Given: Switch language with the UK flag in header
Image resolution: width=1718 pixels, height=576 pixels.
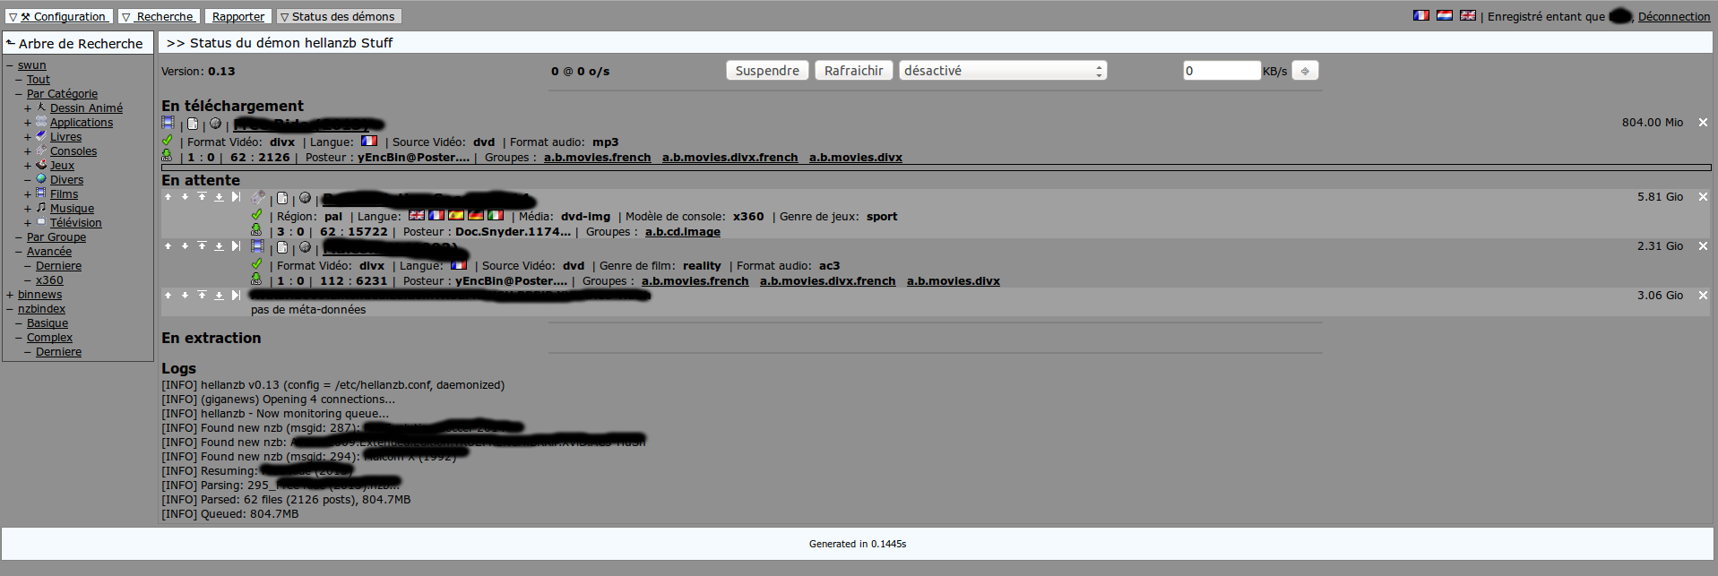Looking at the screenshot, I should point(1468,15).
